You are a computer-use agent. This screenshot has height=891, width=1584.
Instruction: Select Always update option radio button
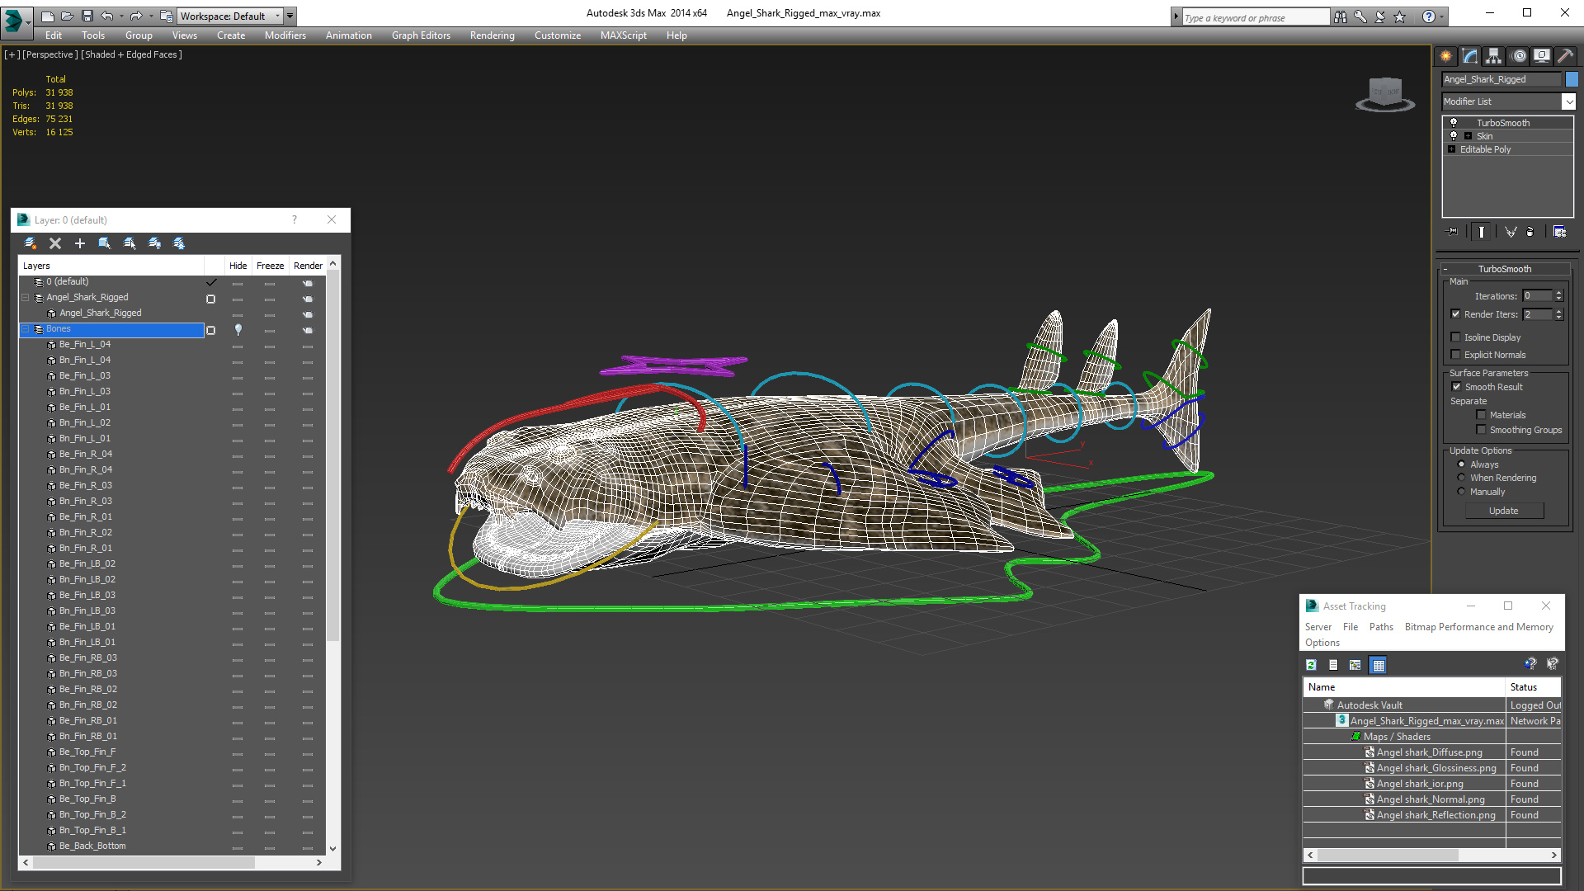[1461, 464]
